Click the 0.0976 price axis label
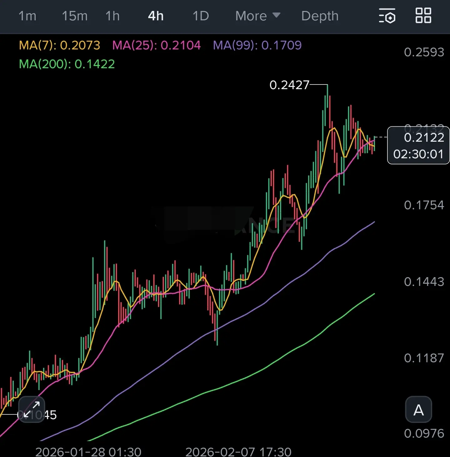Viewport: 450px width, 457px height. (424, 434)
